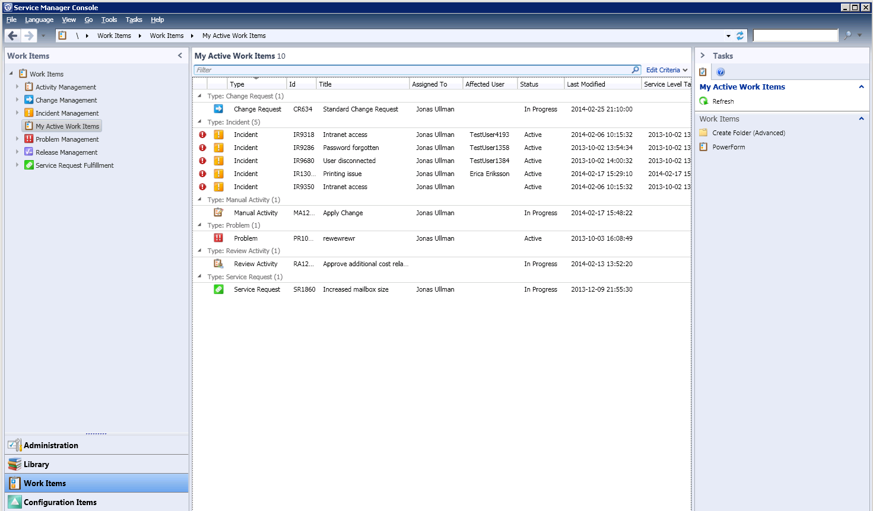Viewport: 873px width, 511px height.
Task: Click the search box at top right
Action: click(x=795, y=36)
